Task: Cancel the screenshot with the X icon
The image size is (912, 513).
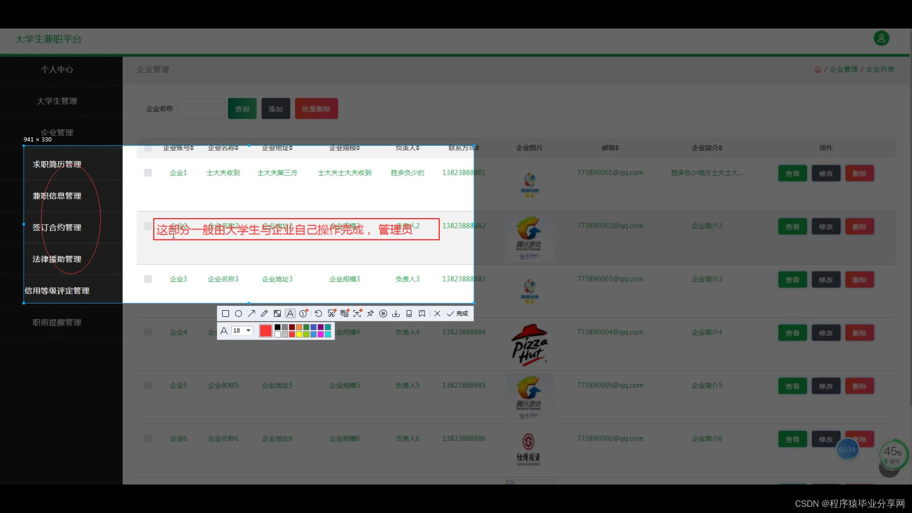Action: click(437, 313)
